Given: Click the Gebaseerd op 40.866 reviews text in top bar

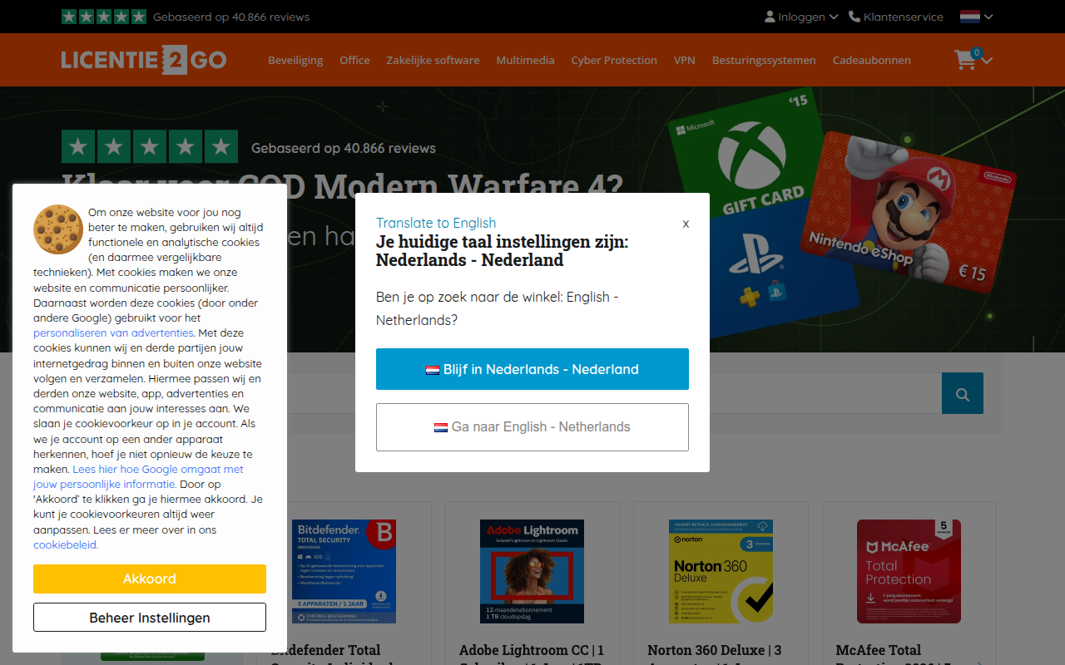Looking at the screenshot, I should coord(231,17).
